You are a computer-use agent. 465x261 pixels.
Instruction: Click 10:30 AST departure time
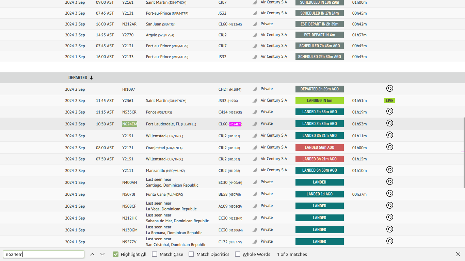point(105,124)
